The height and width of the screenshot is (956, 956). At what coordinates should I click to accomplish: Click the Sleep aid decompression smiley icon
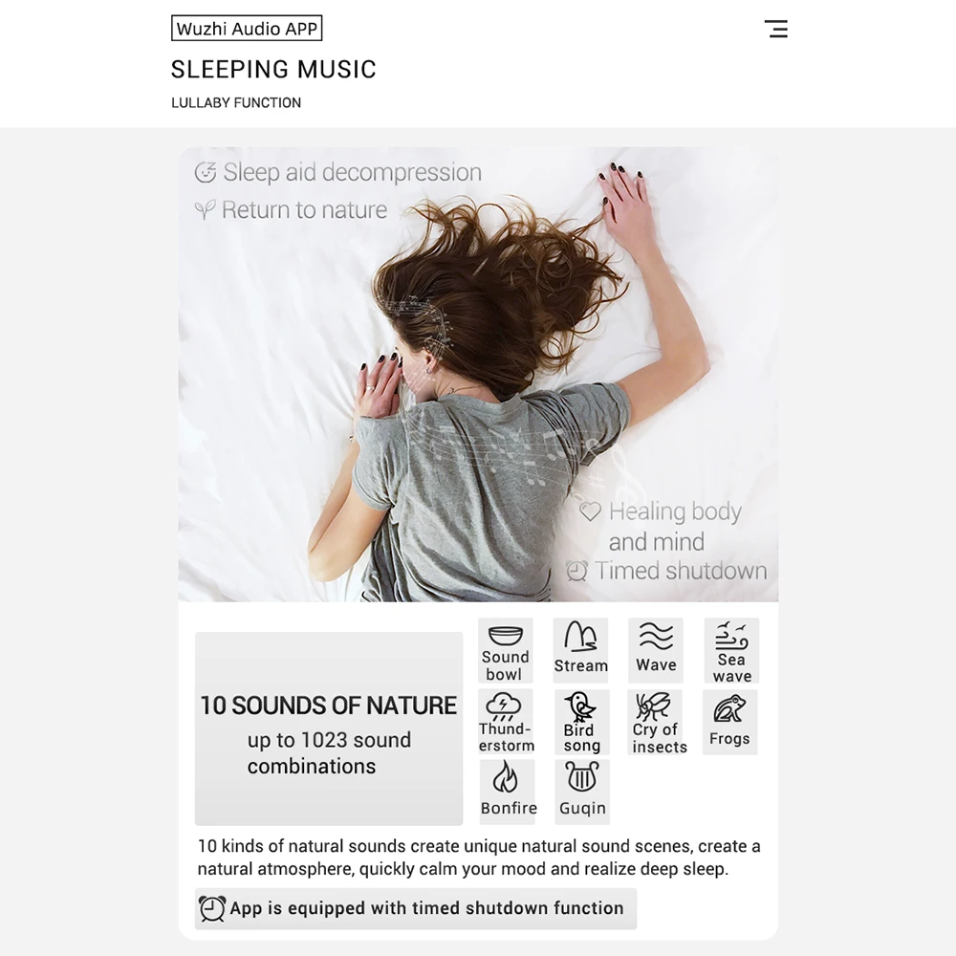(206, 172)
